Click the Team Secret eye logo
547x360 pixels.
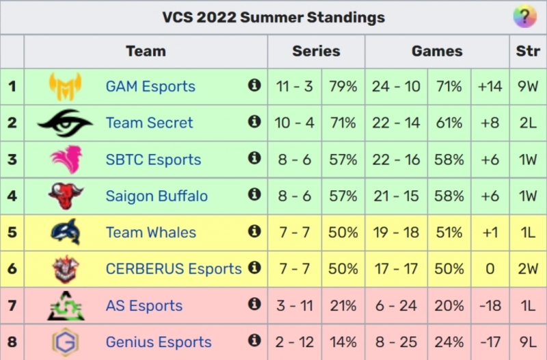pos(65,123)
